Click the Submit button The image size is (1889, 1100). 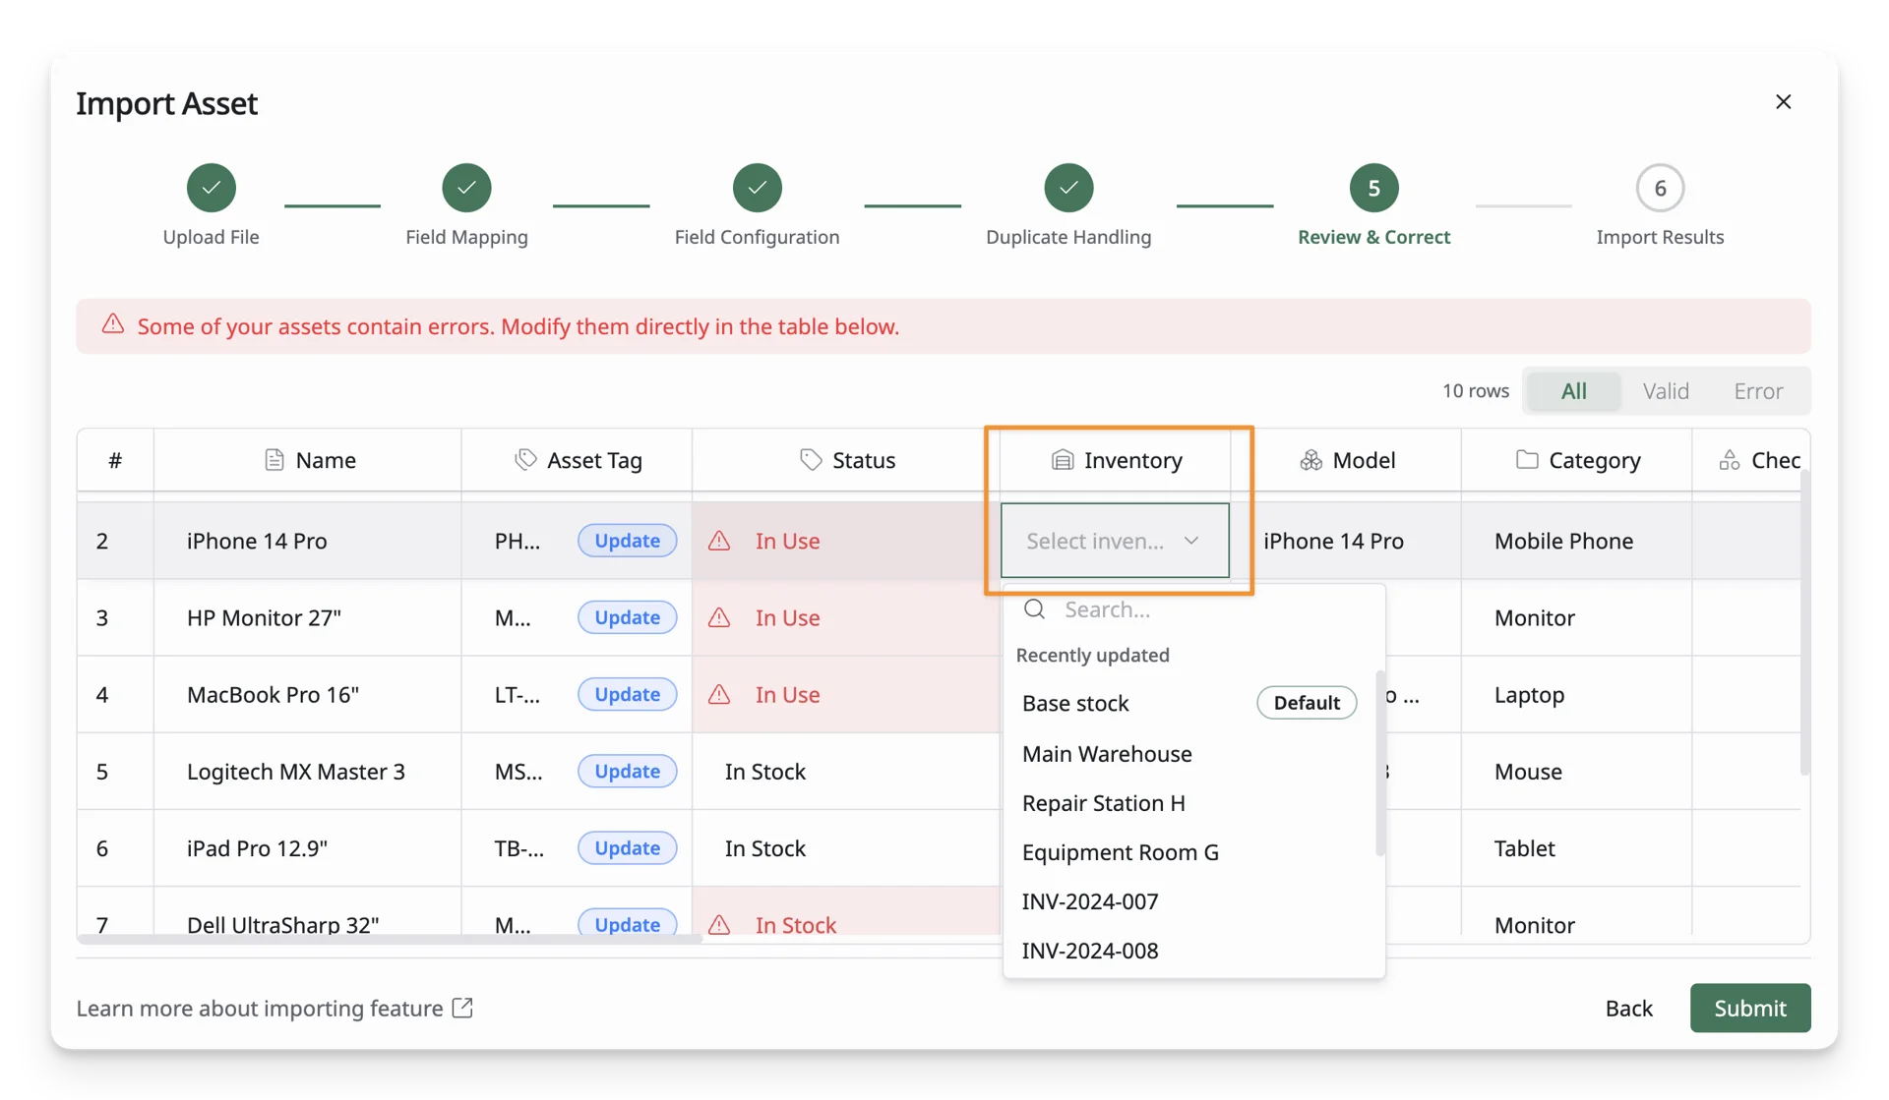(x=1750, y=1008)
